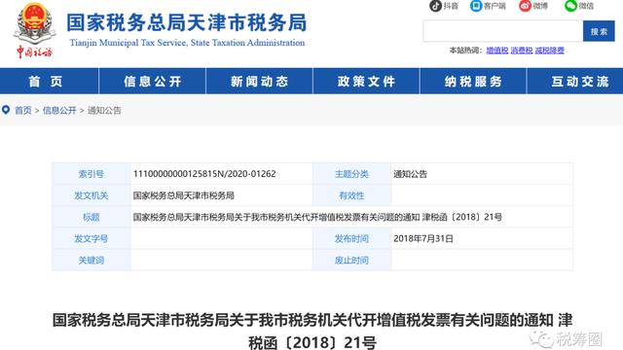Click the 关键词 label cell
Screen dimensions: 623x350
[x=92, y=261]
